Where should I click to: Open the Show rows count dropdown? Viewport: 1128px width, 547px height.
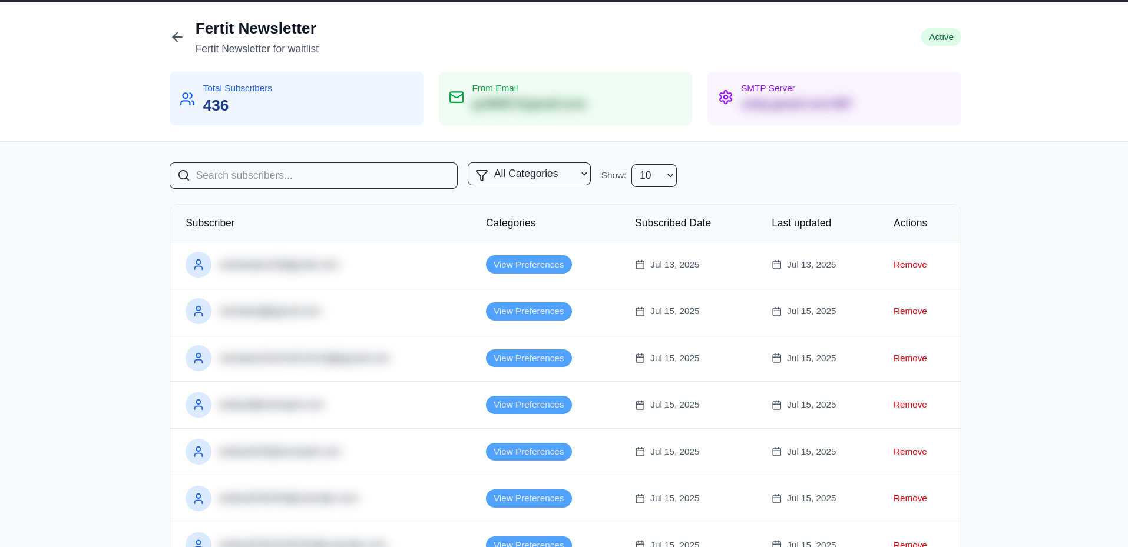click(x=654, y=175)
